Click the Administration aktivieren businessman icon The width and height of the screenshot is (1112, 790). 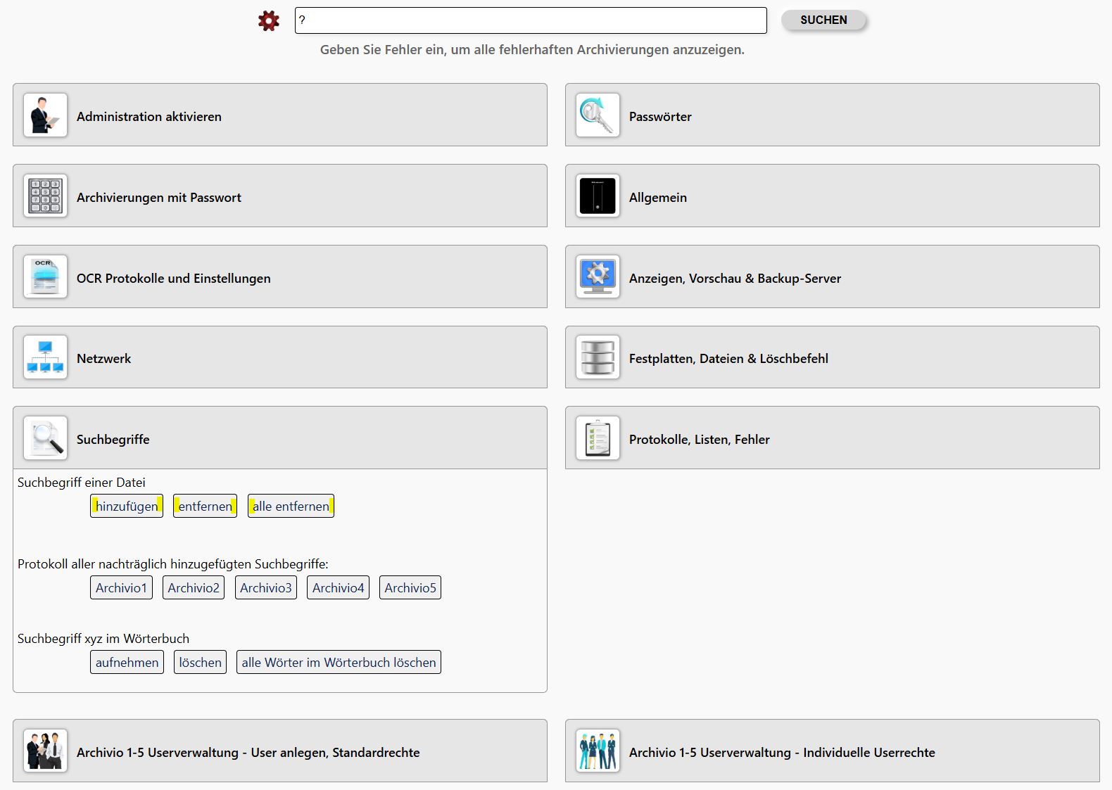pyautogui.click(x=45, y=115)
